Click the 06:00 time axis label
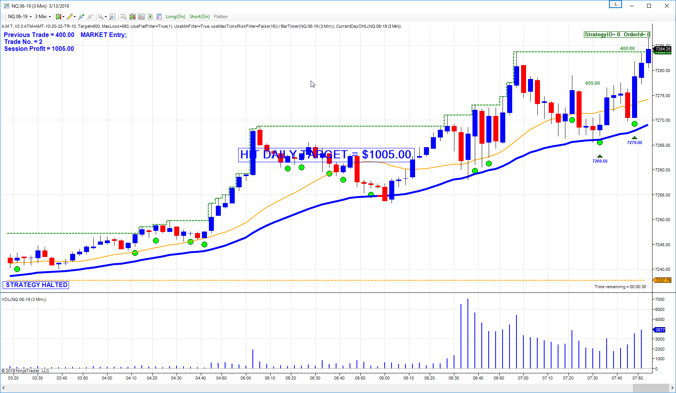 (384, 378)
